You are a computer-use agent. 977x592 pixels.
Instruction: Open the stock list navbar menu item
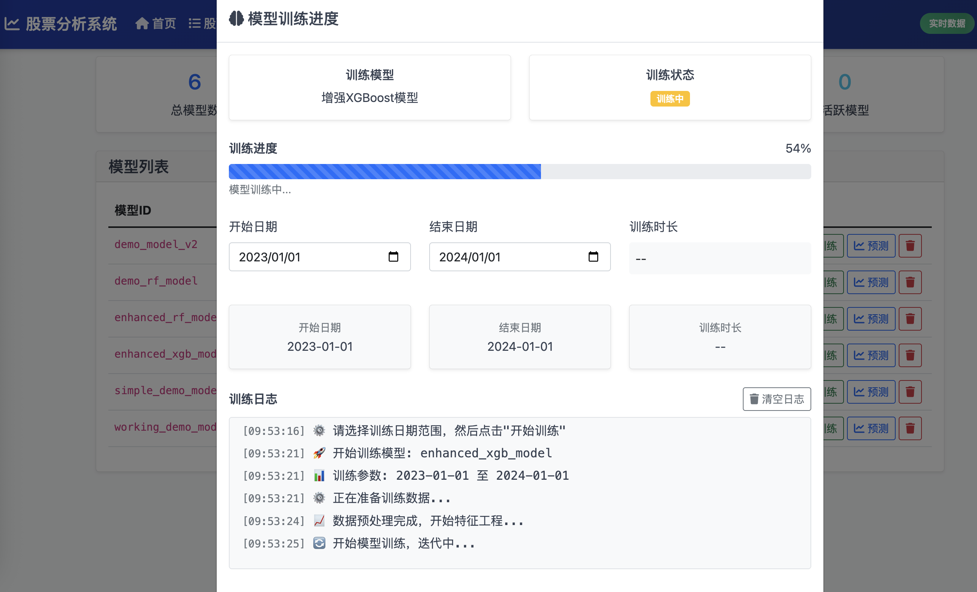point(202,24)
